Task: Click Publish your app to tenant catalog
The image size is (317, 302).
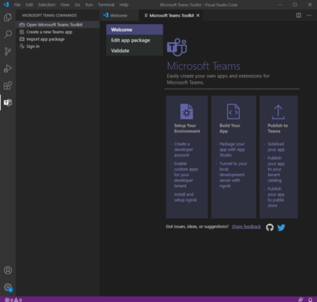Action: pyautogui.click(x=276, y=169)
